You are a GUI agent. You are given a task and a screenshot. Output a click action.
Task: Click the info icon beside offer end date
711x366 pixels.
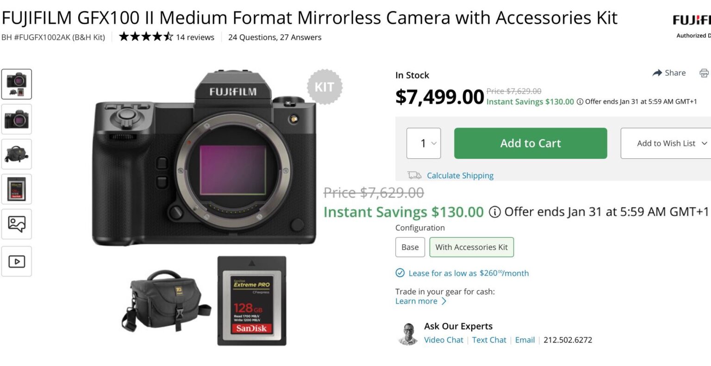tap(580, 102)
